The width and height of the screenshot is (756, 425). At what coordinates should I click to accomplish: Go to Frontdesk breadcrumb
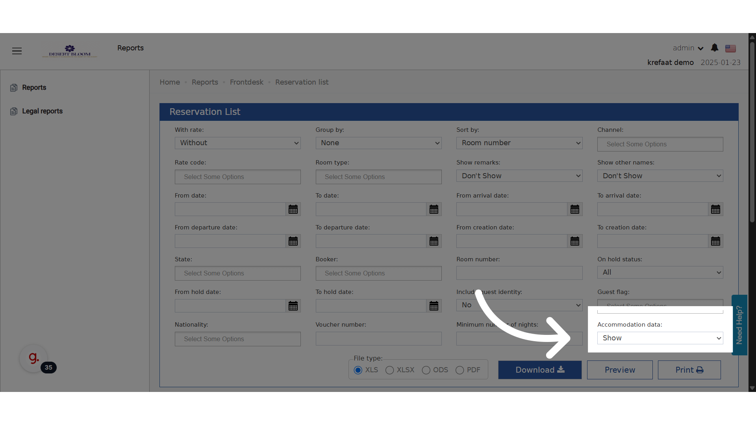(x=246, y=82)
